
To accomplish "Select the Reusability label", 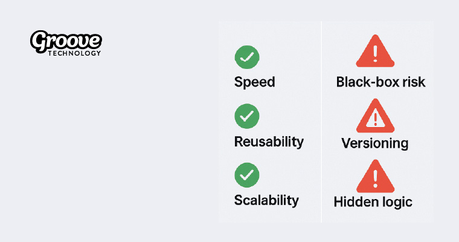I will (x=269, y=142).
